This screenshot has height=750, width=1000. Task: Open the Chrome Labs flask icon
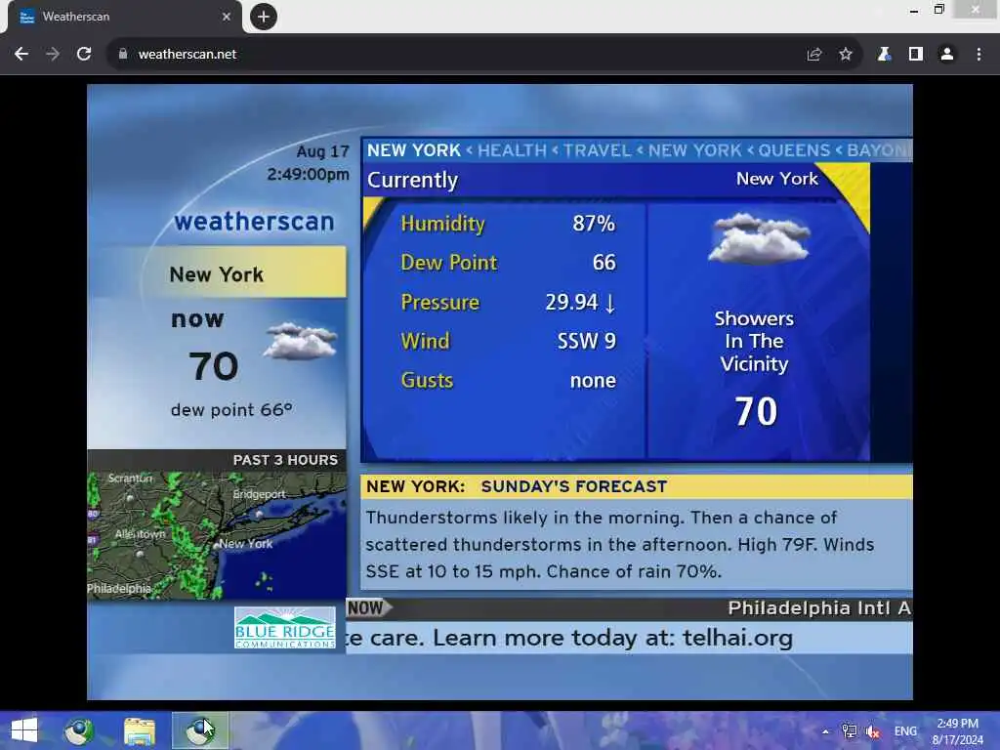(x=884, y=55)
